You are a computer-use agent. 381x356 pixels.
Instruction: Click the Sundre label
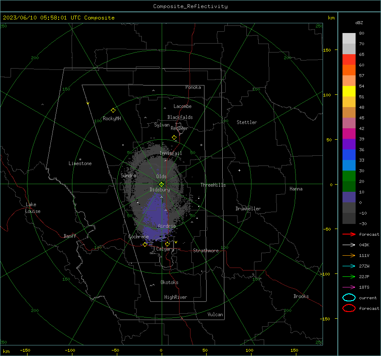pyautogui.click(x=128, y=175)
